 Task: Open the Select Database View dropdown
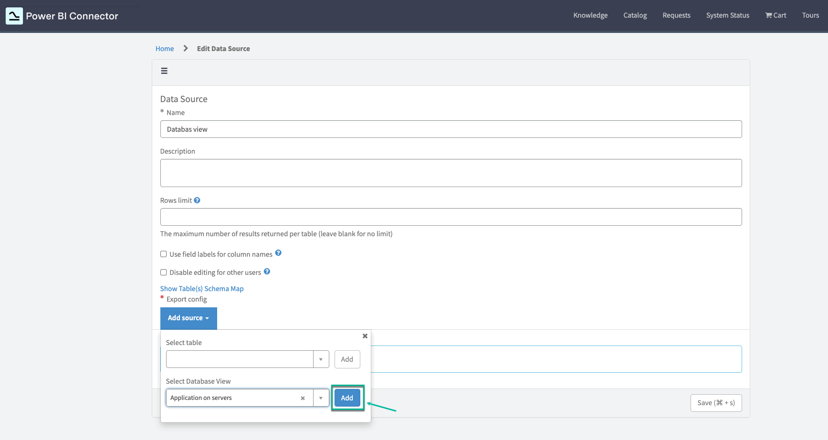321,398
